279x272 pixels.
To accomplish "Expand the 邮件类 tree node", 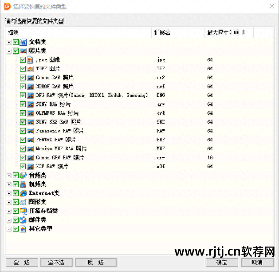I will (9, 220).
